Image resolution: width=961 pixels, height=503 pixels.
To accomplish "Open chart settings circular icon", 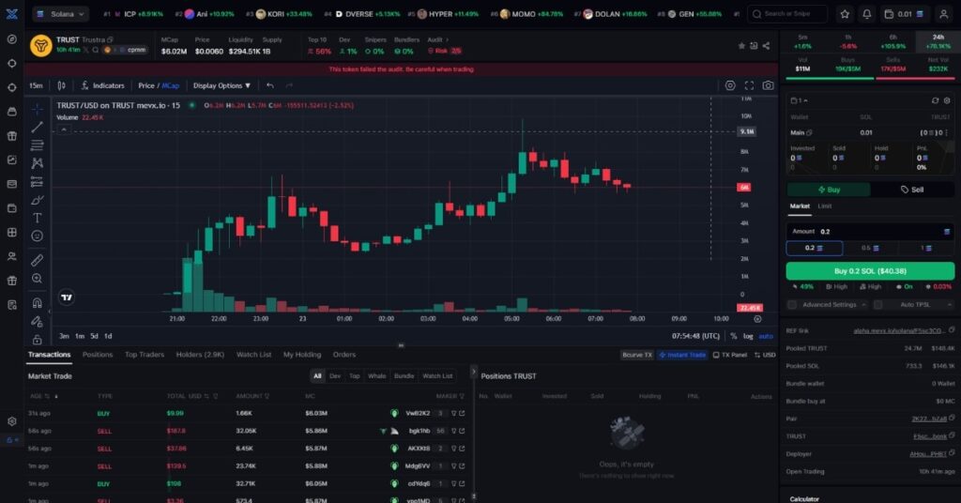I will coord(730,85).
